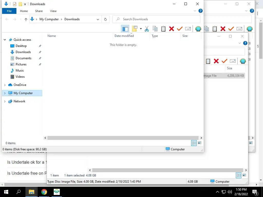Click My Computer in the address bar breadcrumb
This screenshot has width=263, height=197.
tap(49, 19)
